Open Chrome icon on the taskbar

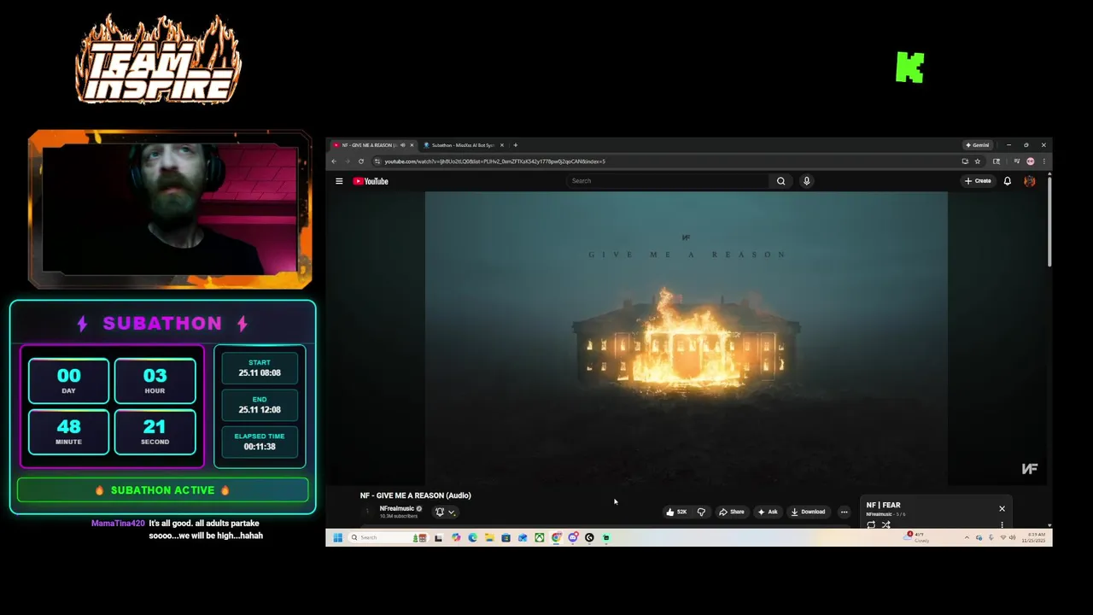(556, 537)
